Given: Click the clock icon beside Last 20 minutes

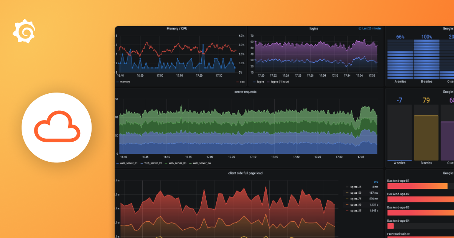Looking at the screenshot, I should (359, 28).
